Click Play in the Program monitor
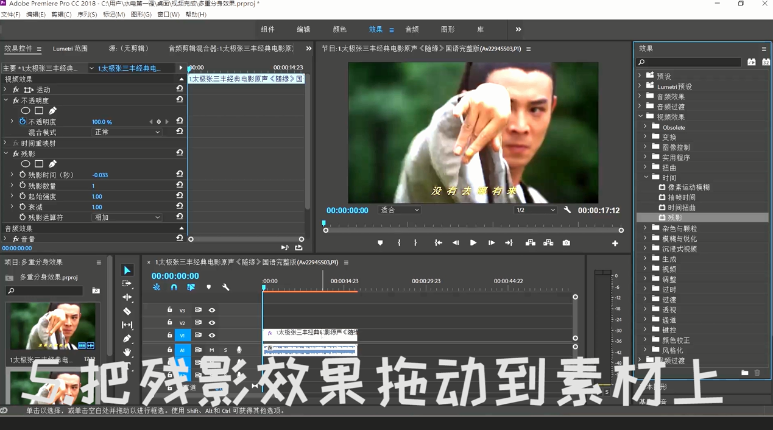The width and height of the screenshot is (773, 430). point(473,243)
